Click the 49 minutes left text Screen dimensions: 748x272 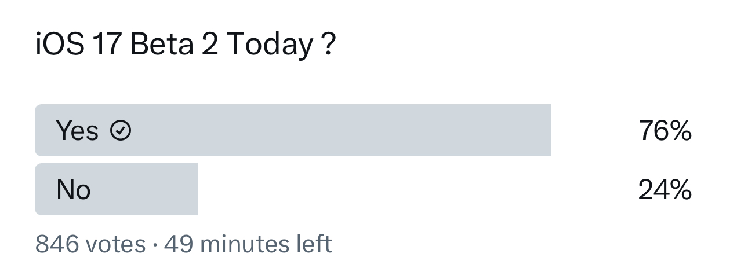[248, 244]
